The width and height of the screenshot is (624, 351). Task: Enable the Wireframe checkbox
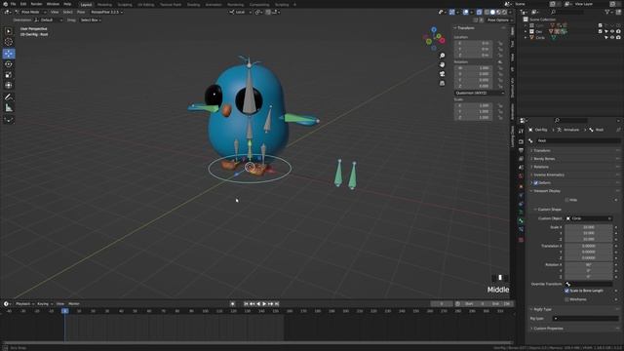click(x=566, y=299)
